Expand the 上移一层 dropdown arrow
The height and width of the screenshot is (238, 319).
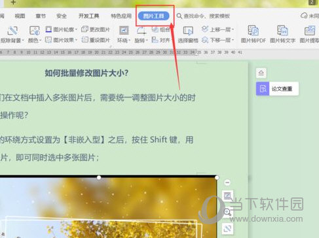[233, 29]
